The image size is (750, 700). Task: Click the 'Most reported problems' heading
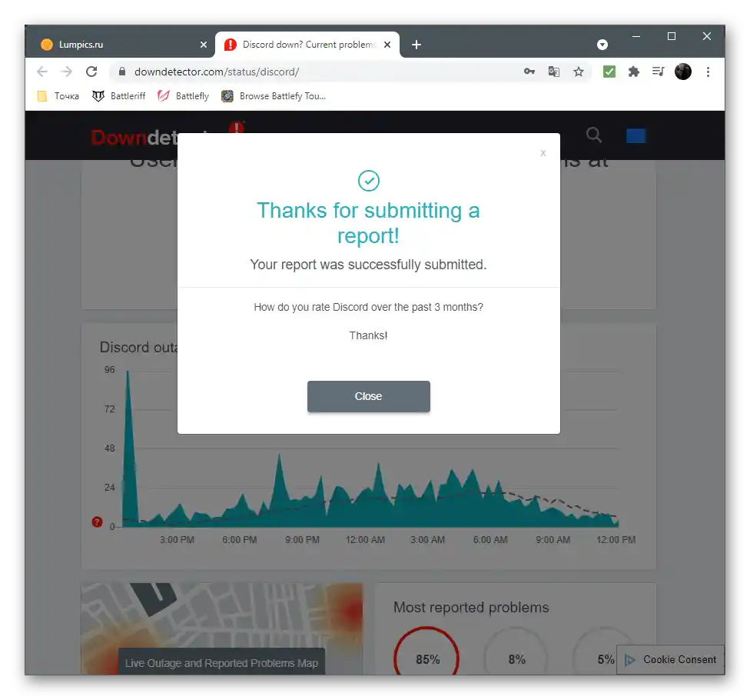[x=470, y=607]
